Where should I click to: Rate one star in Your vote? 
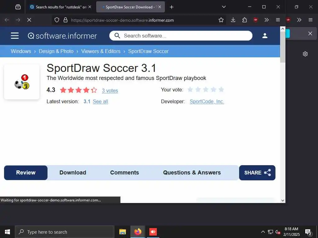point(190,90)
